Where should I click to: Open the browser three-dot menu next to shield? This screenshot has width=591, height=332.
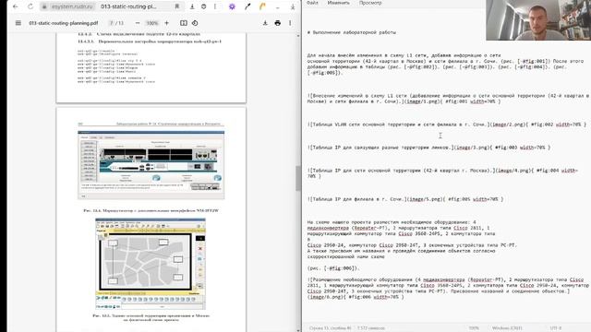pyautogui.click(x=215, y=6)
